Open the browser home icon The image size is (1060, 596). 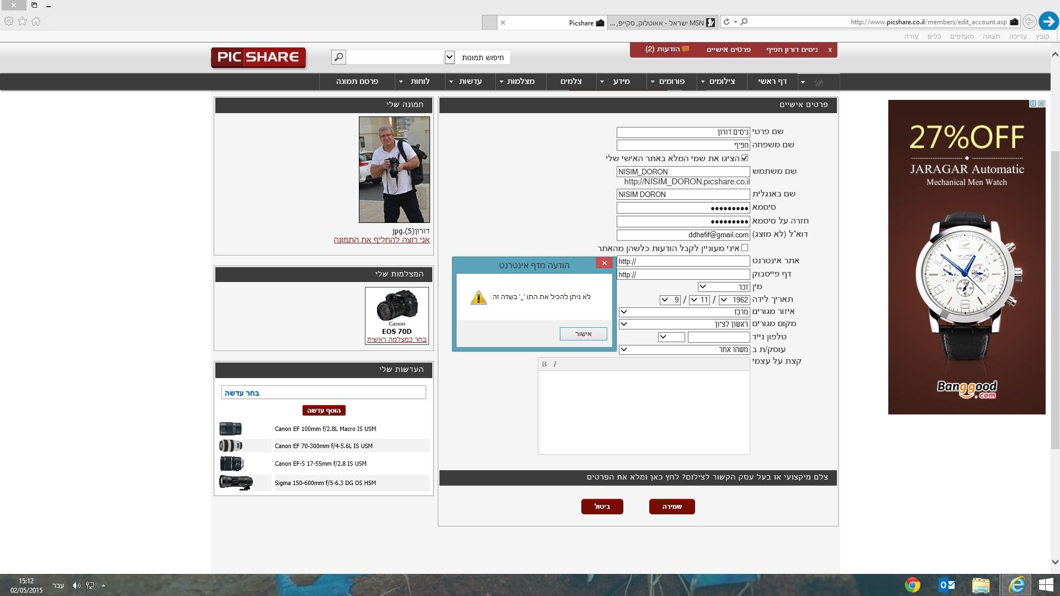click(x=36, y=22)
